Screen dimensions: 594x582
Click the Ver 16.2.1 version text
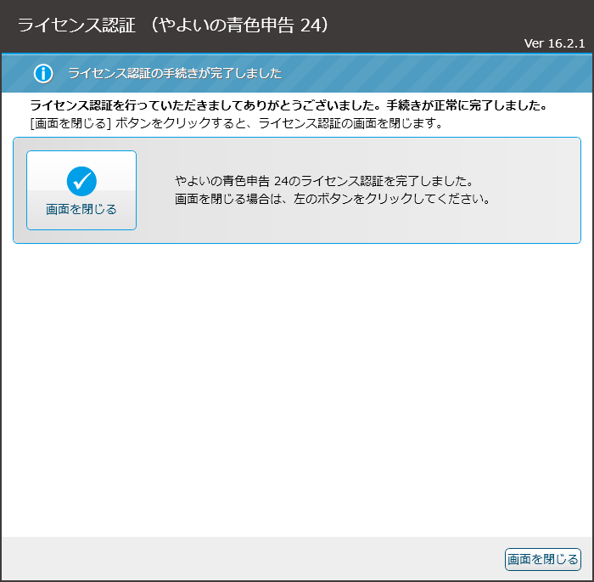[554, 43]
